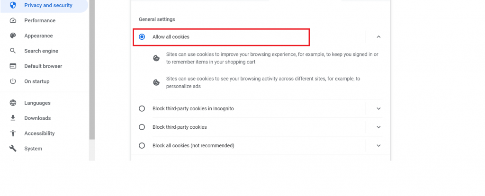Open the System settings section
Image resolution: width=485 pixels, height=196 pixels.
pos(33,148)
